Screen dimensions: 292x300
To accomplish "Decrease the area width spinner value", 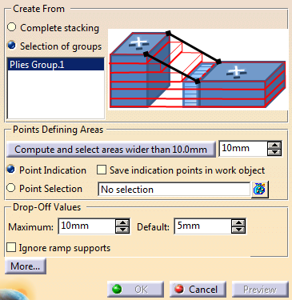I will pyautogui.click(x=274, y=152).
